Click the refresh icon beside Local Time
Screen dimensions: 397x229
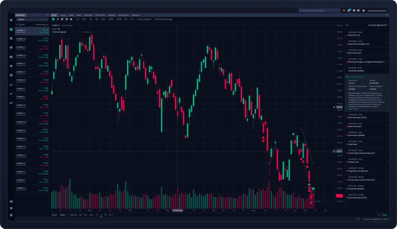click(x=359, y=219)
